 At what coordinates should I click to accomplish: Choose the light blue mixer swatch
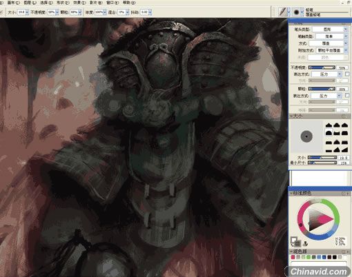tap(319, 257)
